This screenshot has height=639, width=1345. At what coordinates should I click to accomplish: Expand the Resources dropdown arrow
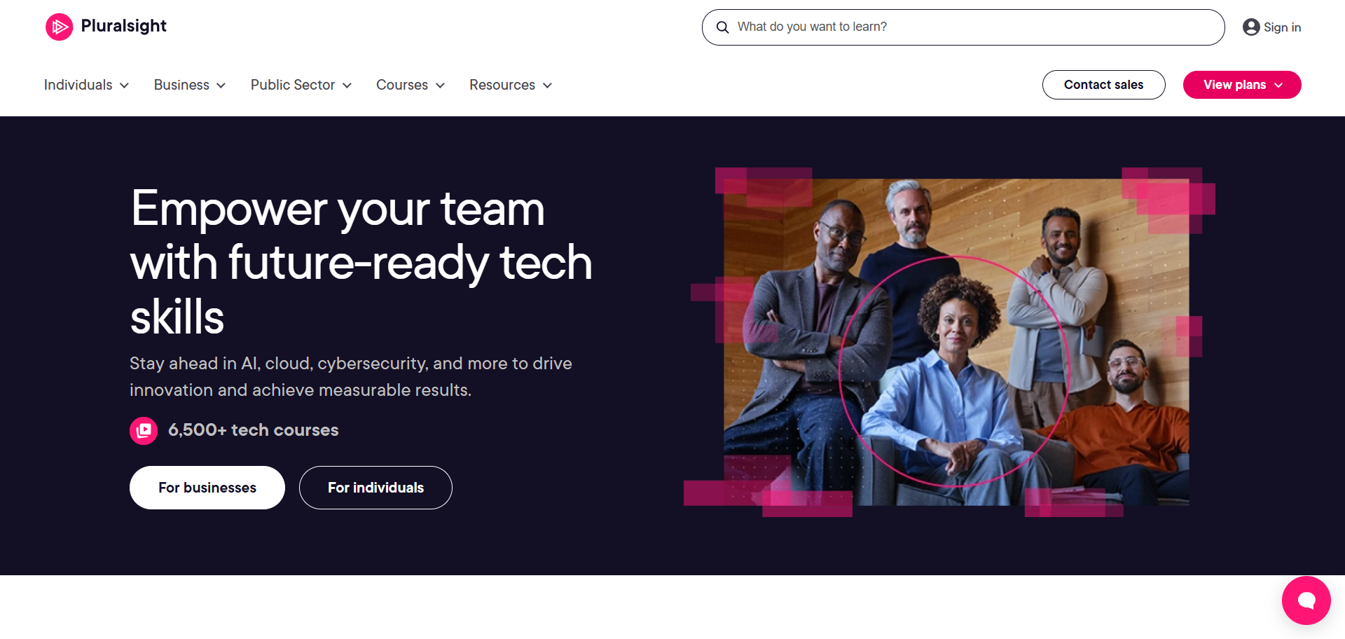(x=547, y=85)
